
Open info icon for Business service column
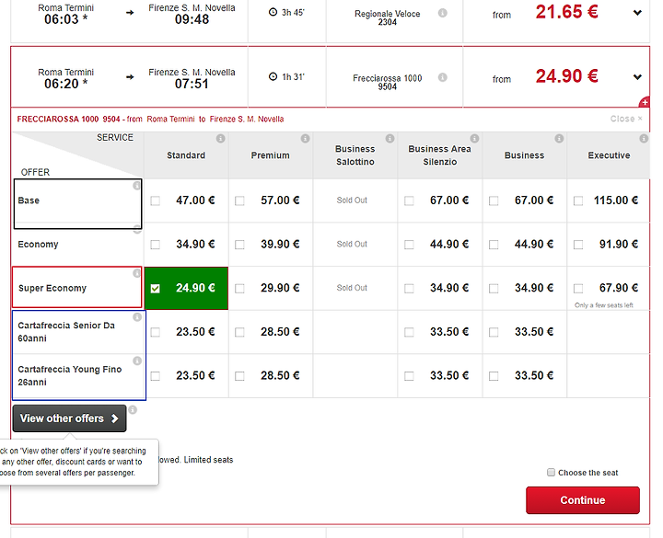(x=559, y=139)
